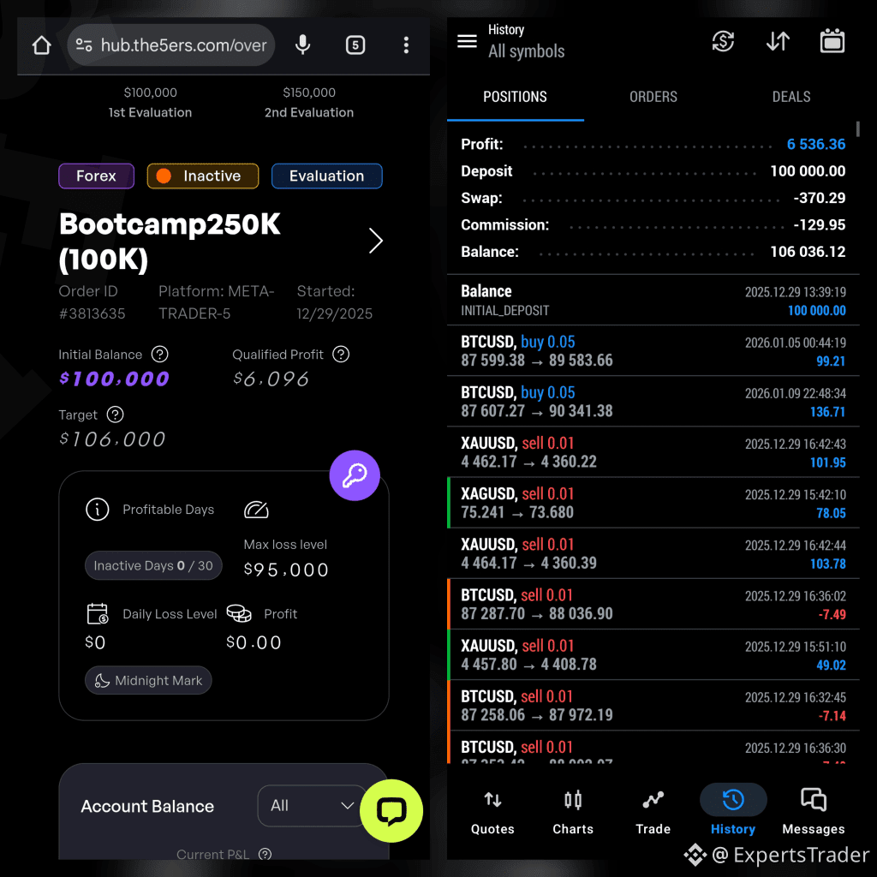Open Messages in bottom navigation
The height and width of the screenshot is (877, 877).
(x=814, y=812)
